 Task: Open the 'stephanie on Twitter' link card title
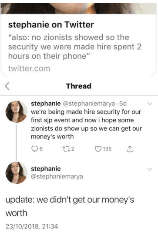51,25
